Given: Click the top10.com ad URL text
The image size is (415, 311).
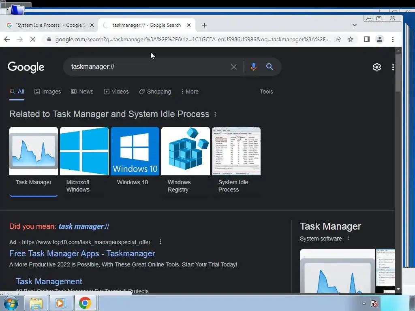Looking at the screenshot, I should tap(86, 242).
